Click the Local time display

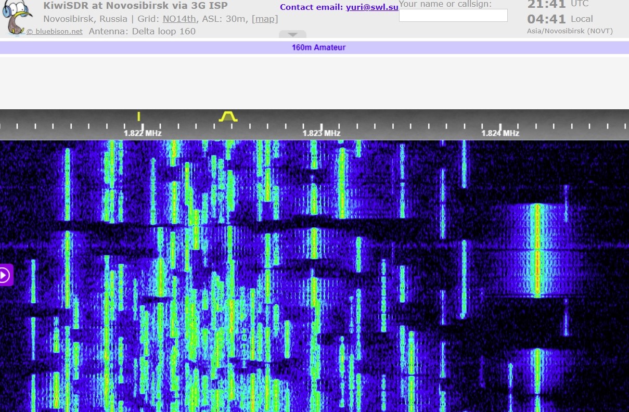560,19
